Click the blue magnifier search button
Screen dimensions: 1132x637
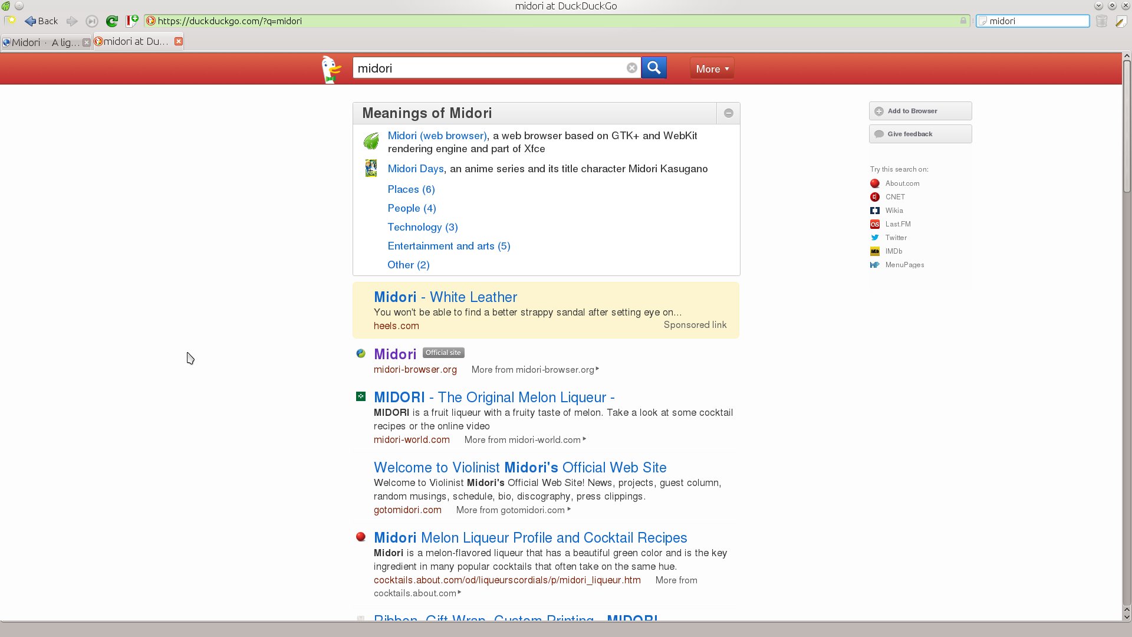coord(654,68)
